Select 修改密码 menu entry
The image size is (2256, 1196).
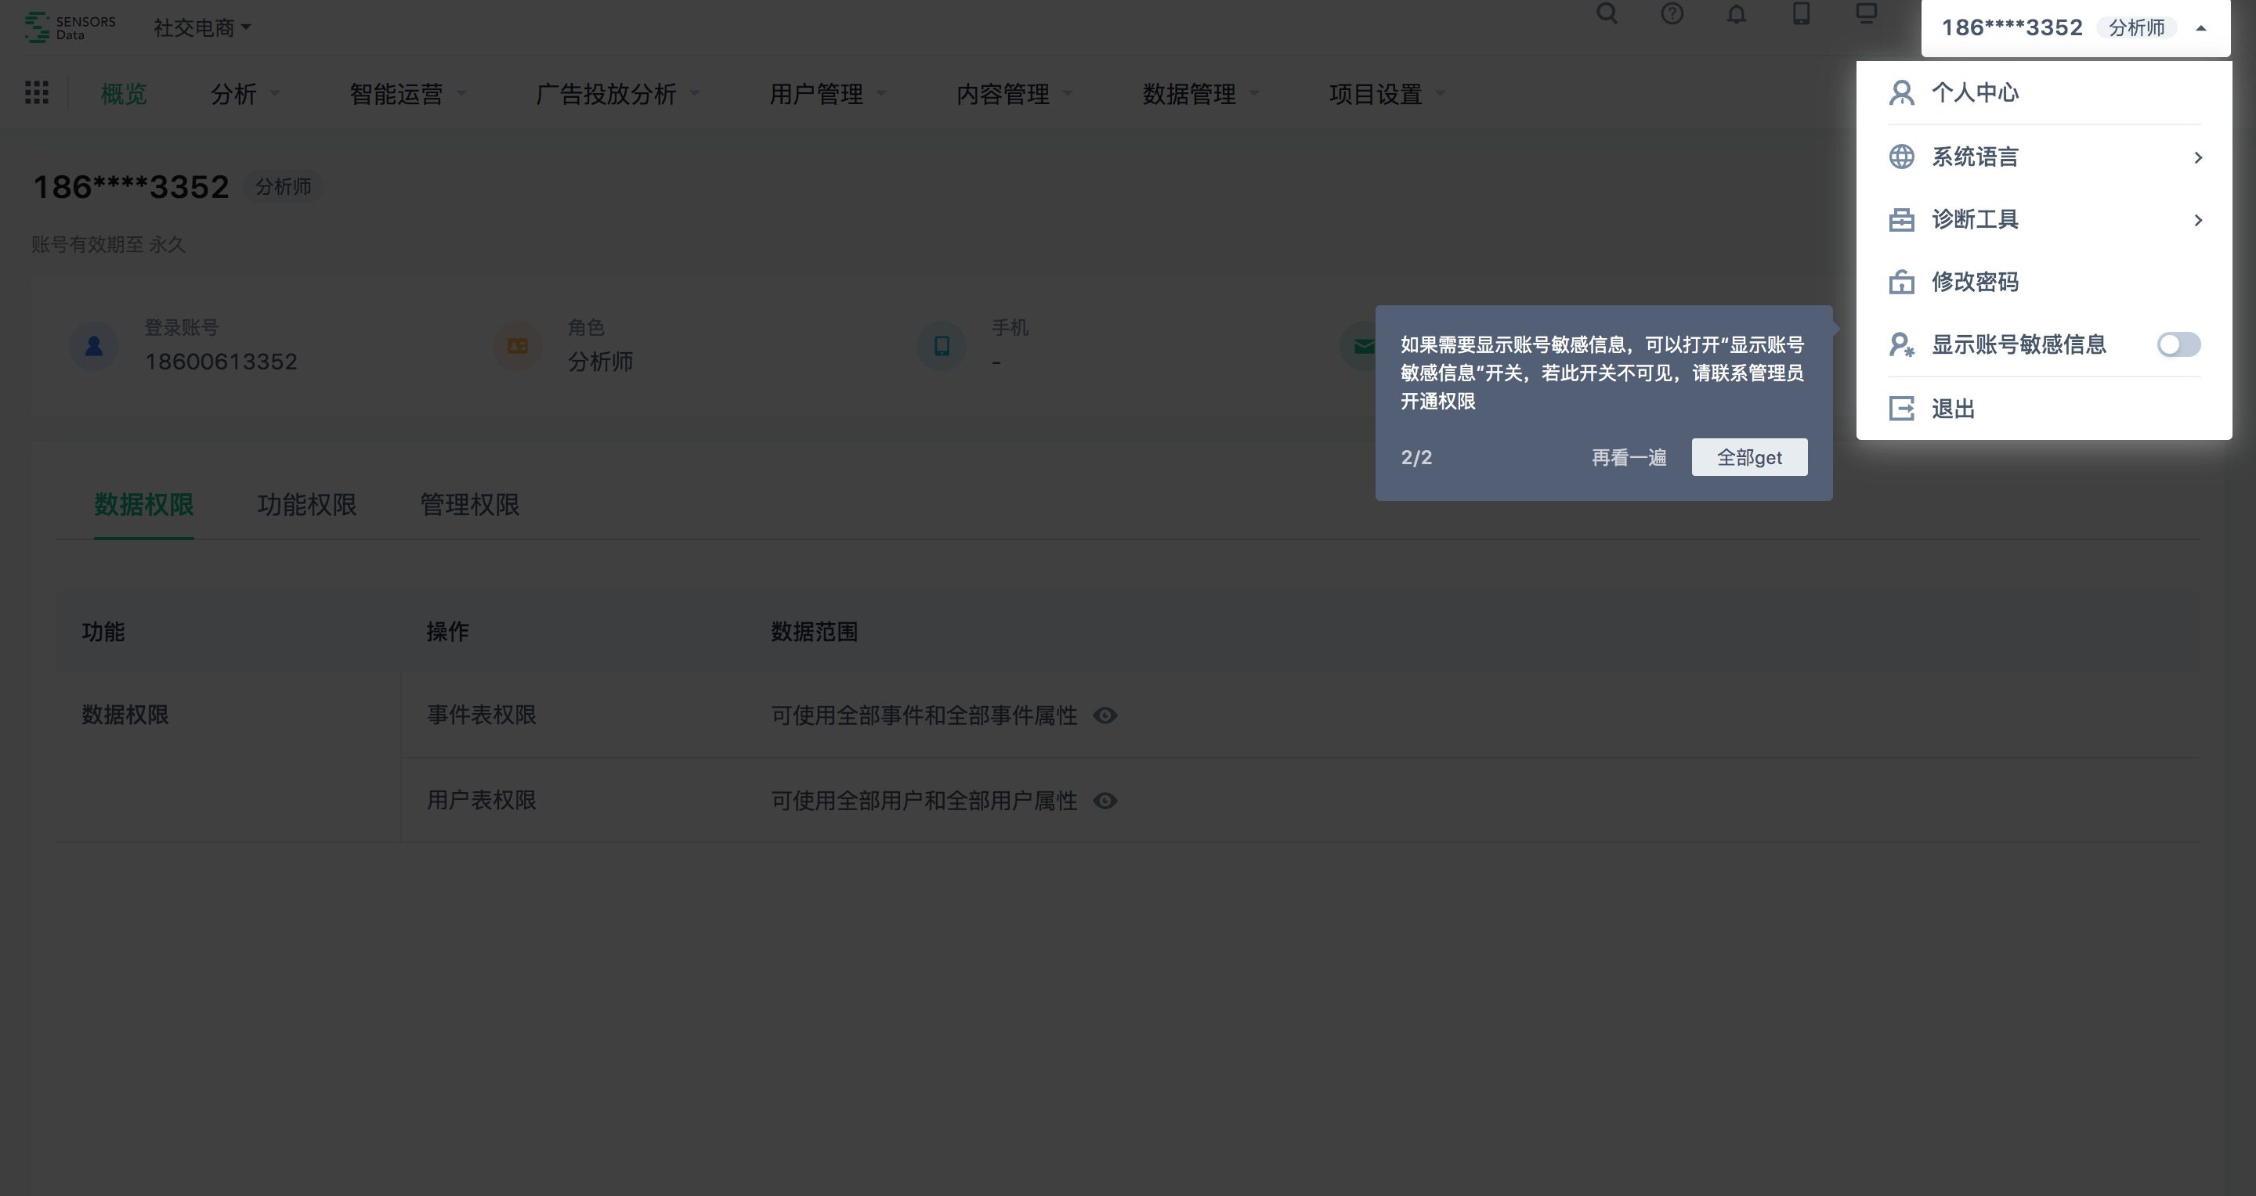click(x=2043, y=282)
